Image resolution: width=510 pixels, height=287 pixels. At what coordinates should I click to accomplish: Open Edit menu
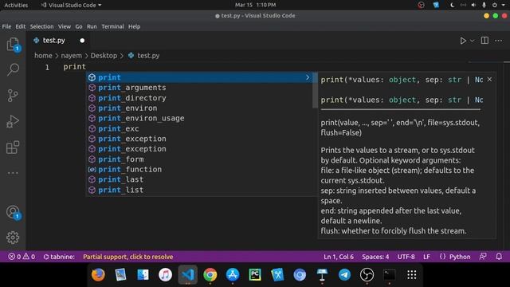(x=20, y=26)
